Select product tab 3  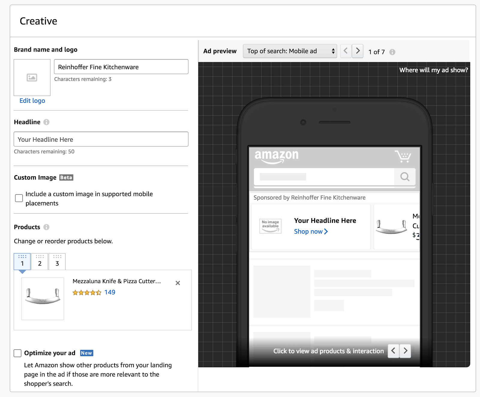pyautogui.click(x=57, y=262)
